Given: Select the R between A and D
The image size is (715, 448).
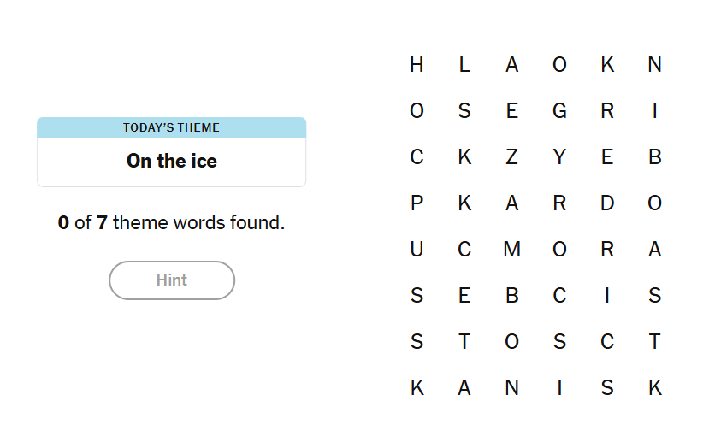Looking at the screenshot, I should [x=559, y=203].
